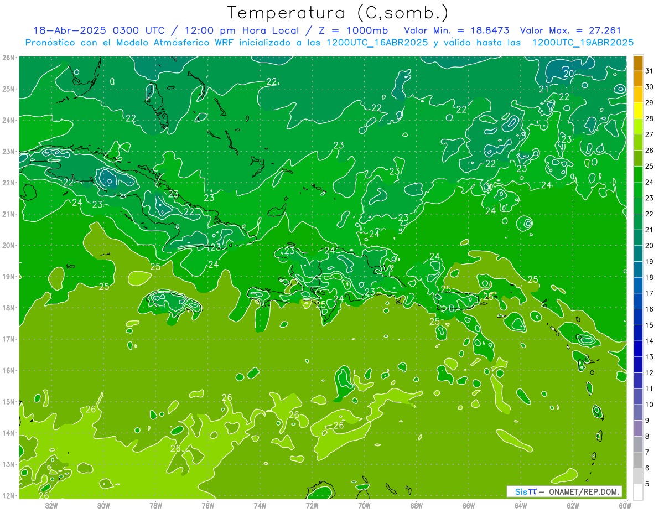664x513 pixels.
Task: Click the value 7 on the color scale
Action: point(647,452)
